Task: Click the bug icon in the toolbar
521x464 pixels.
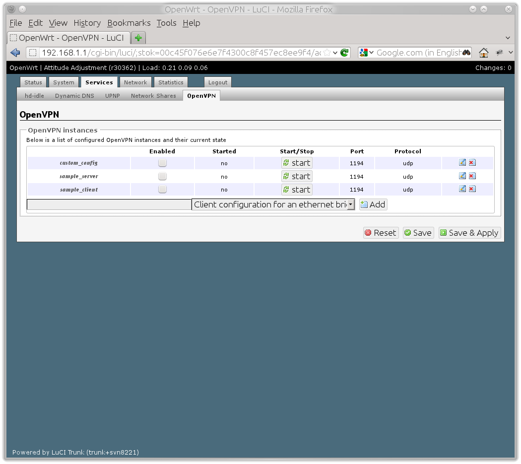Action: point(499,52)
